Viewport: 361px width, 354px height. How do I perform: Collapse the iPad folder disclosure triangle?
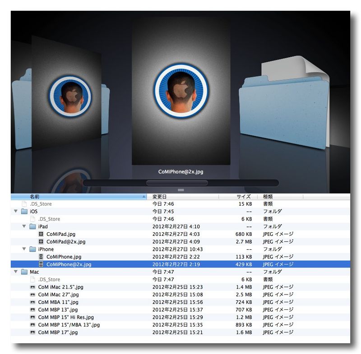24,226
